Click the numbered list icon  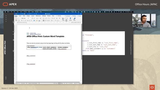(x=46, y=18)
